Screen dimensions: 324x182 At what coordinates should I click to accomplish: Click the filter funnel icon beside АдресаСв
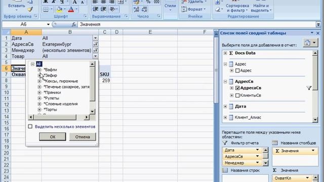tap(309, 88)
